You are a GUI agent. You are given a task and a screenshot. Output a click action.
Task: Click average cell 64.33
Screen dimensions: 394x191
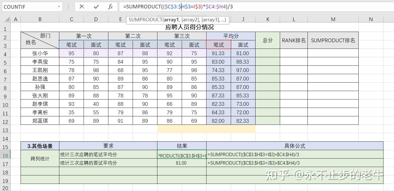pyautogui.click(x=218, y=112)
